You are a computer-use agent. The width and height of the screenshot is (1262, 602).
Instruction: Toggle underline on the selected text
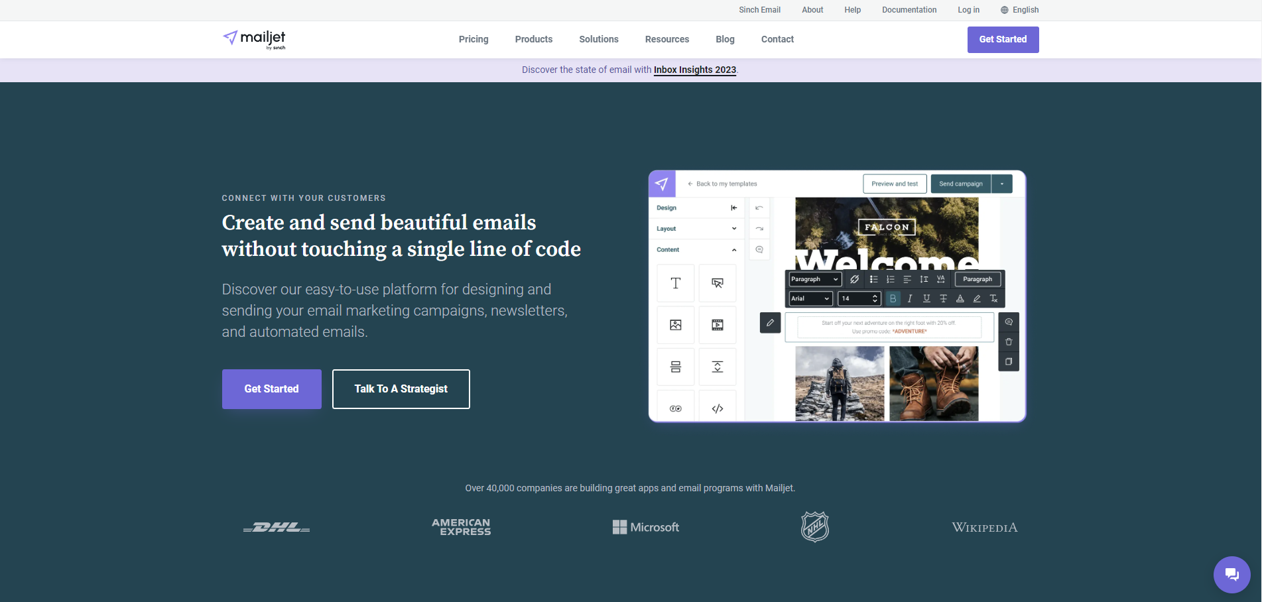point(926,298)
